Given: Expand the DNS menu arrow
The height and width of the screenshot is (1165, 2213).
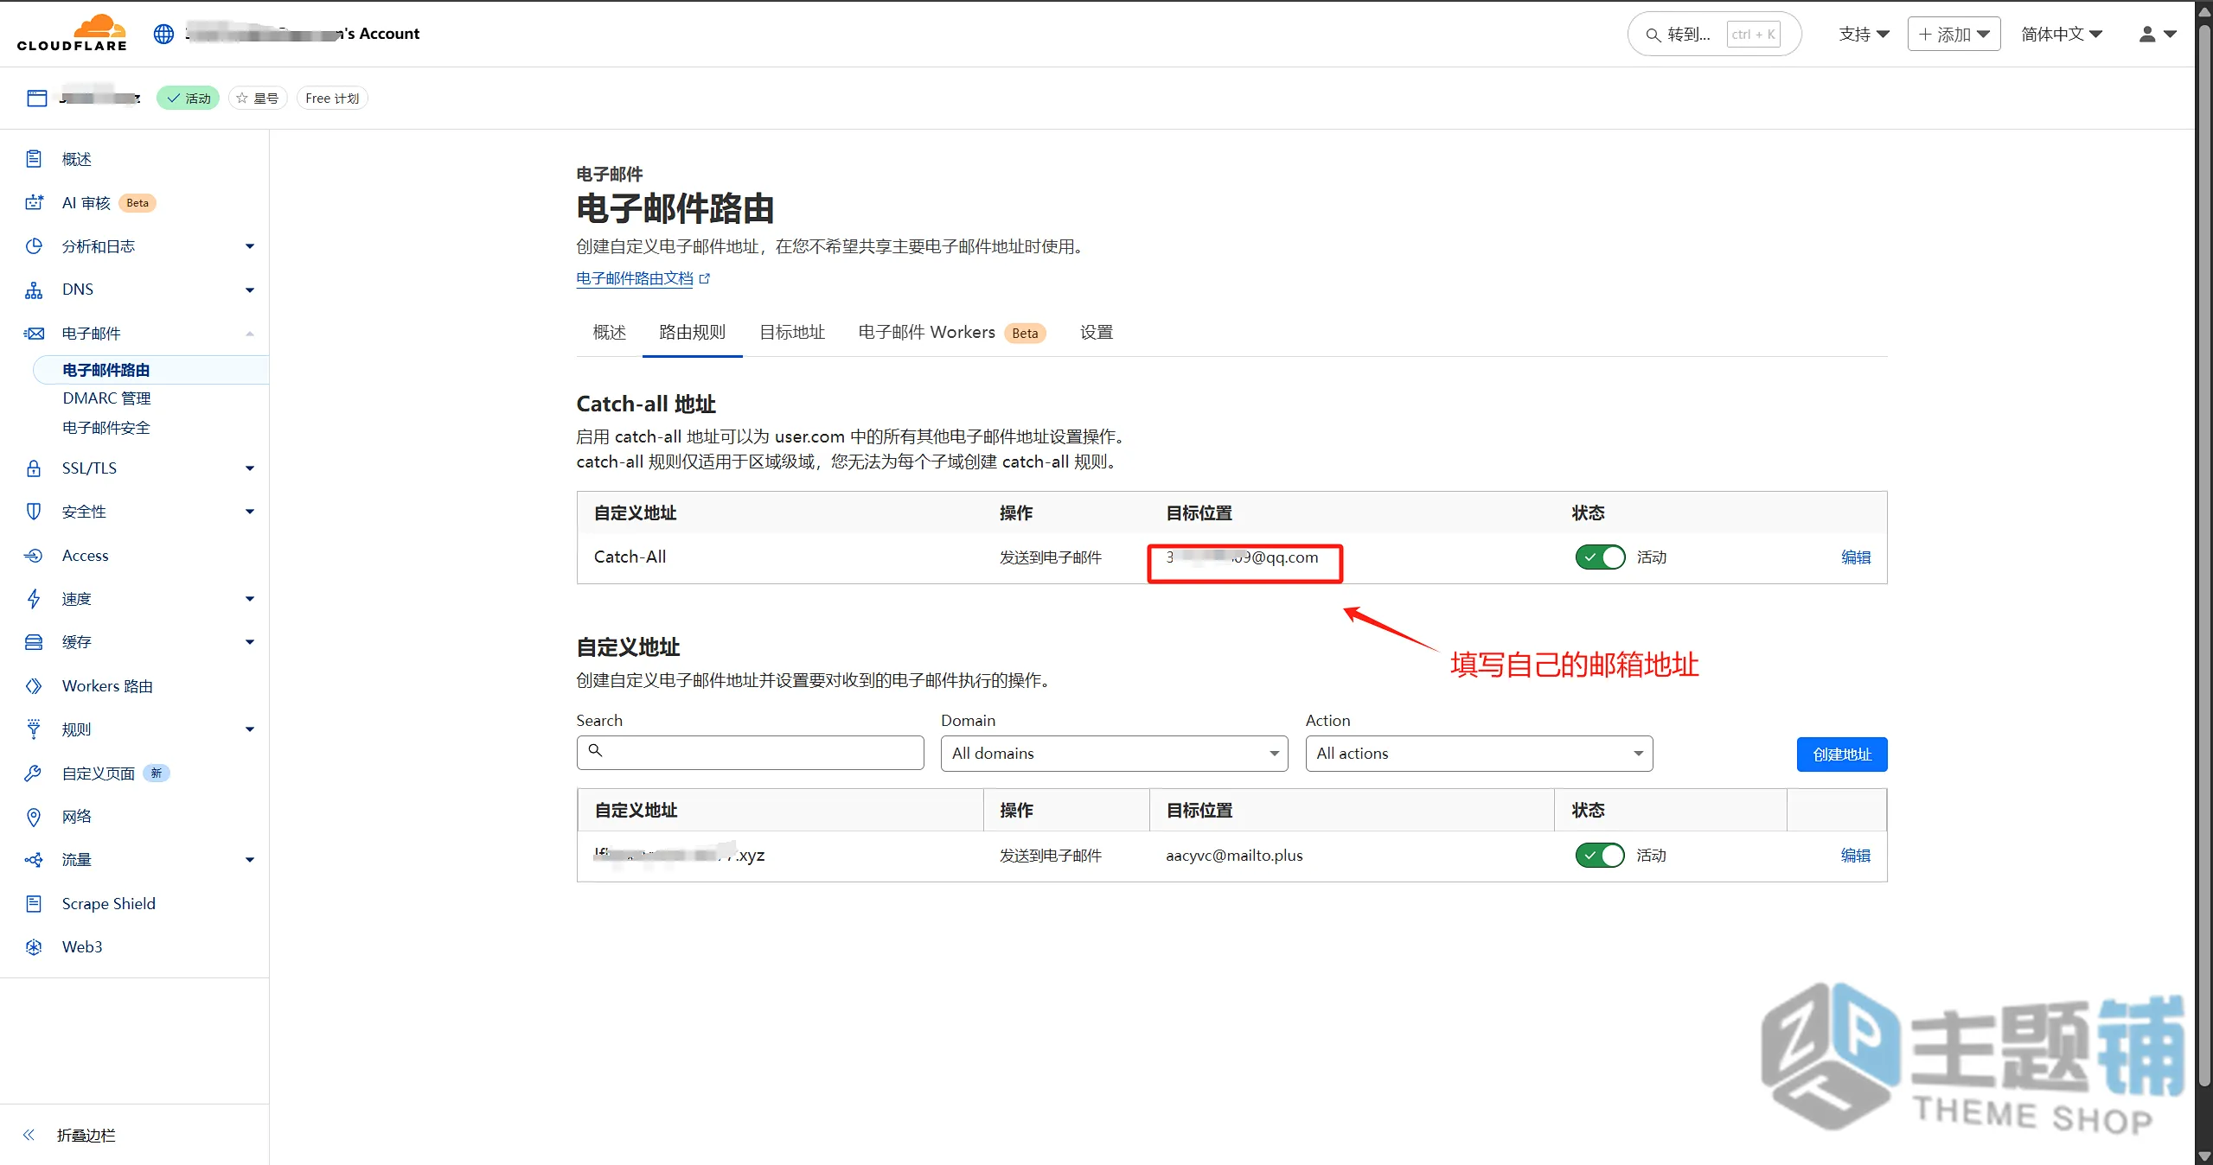Looking at the screenshot, I should coord(250,290).
